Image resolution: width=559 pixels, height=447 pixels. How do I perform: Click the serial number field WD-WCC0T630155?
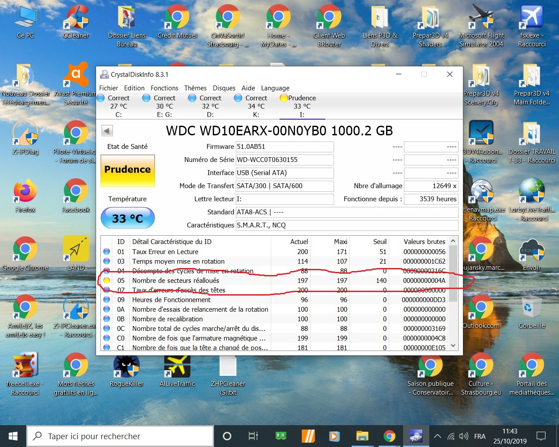[285, 160]
